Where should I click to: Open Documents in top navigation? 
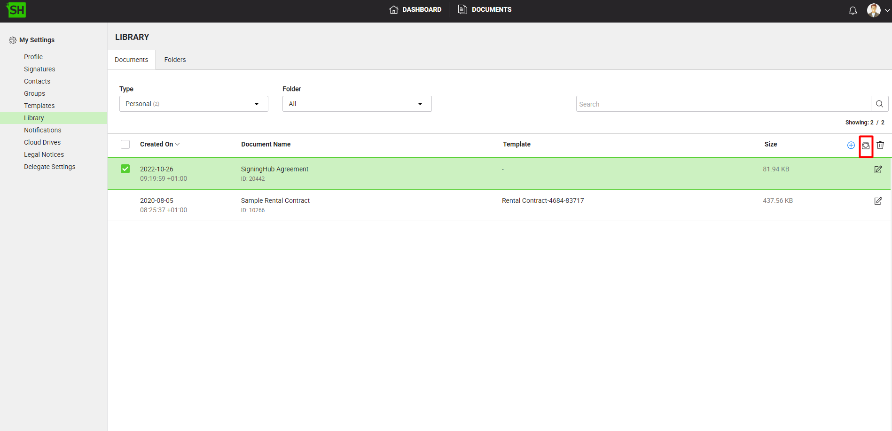(485, 9)
